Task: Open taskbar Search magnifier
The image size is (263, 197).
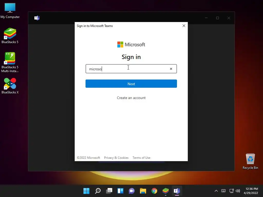Action: click(98, 191)
